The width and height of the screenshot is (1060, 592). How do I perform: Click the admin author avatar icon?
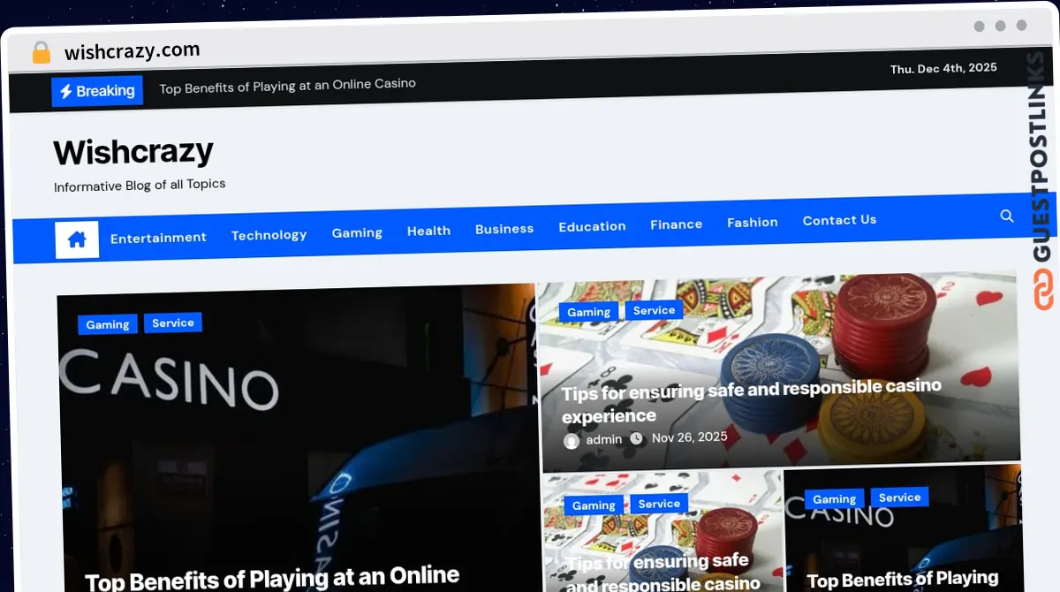(572, 440)
